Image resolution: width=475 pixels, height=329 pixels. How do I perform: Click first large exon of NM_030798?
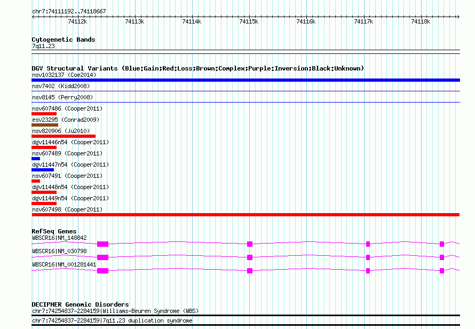102,257
